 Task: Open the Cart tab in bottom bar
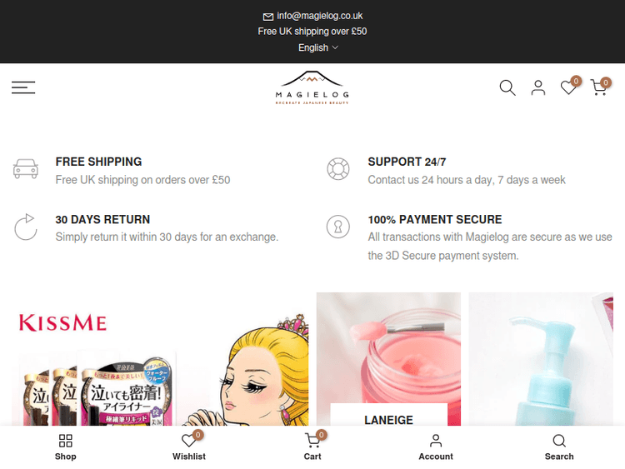(x=312, y=447)
